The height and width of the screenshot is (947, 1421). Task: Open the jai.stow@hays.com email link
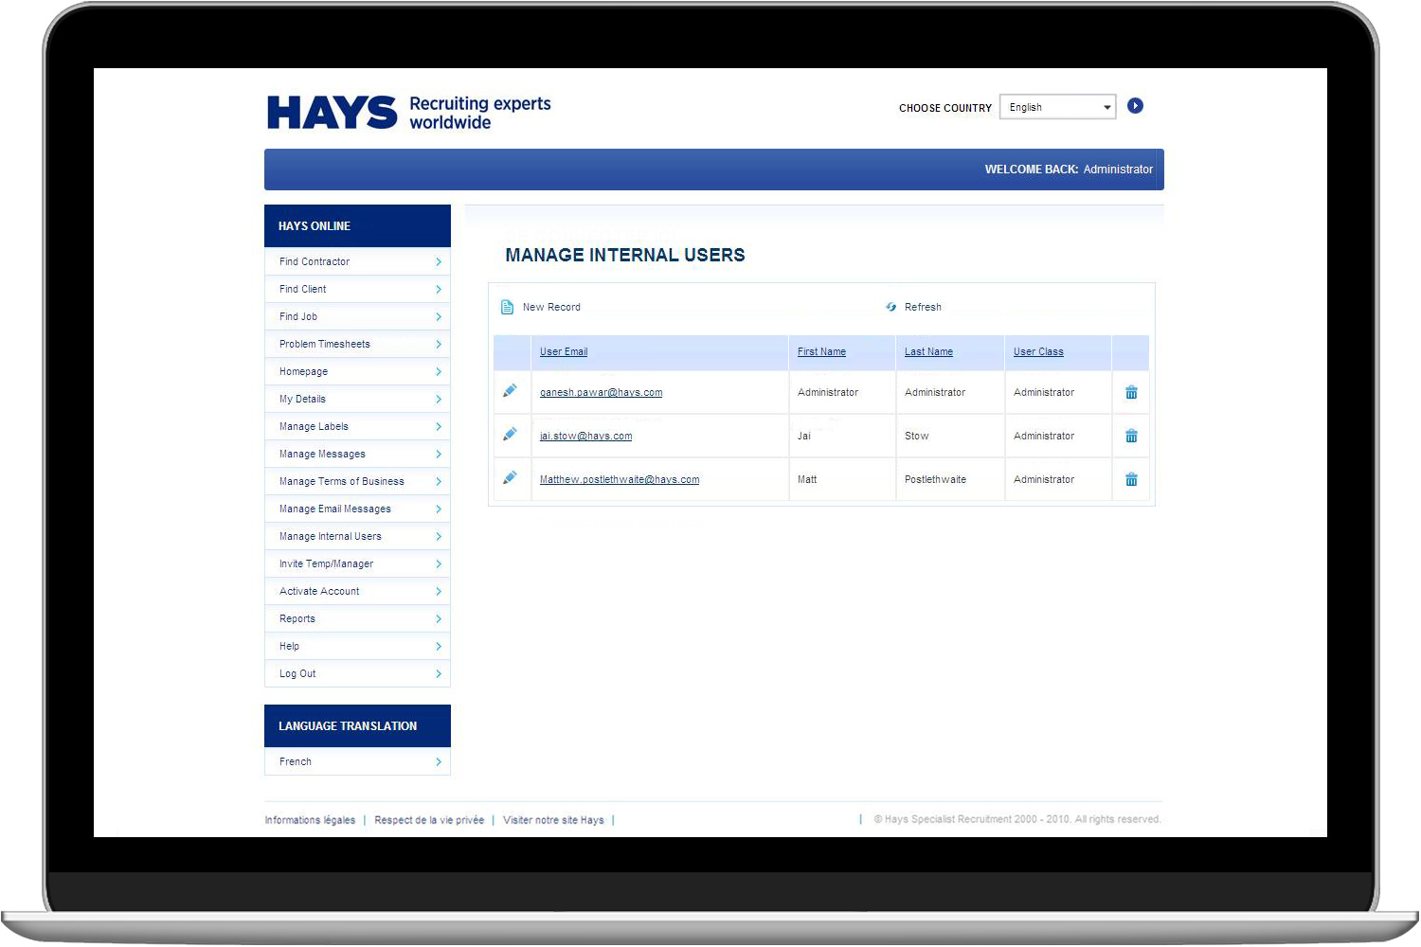pos(585,436)
